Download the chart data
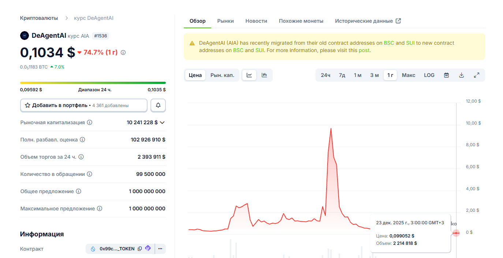Viewport: 503px width, 258px height. (461, 75)
